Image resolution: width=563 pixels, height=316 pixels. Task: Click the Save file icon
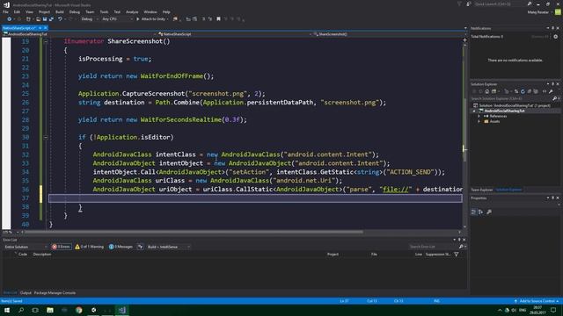point(45,19)
